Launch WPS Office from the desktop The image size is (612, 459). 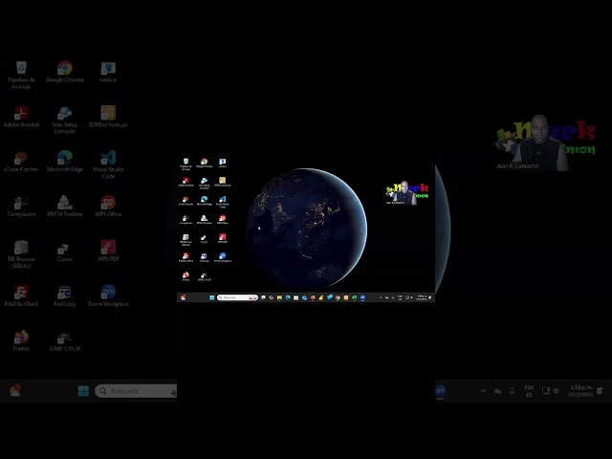coord(108,204)
